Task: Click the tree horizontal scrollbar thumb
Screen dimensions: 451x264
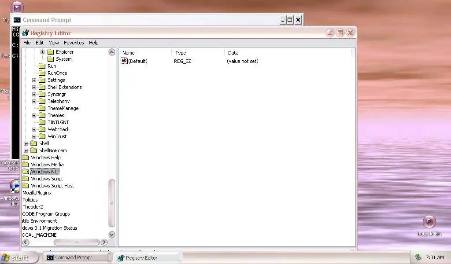Action: [x=77, y=242]
